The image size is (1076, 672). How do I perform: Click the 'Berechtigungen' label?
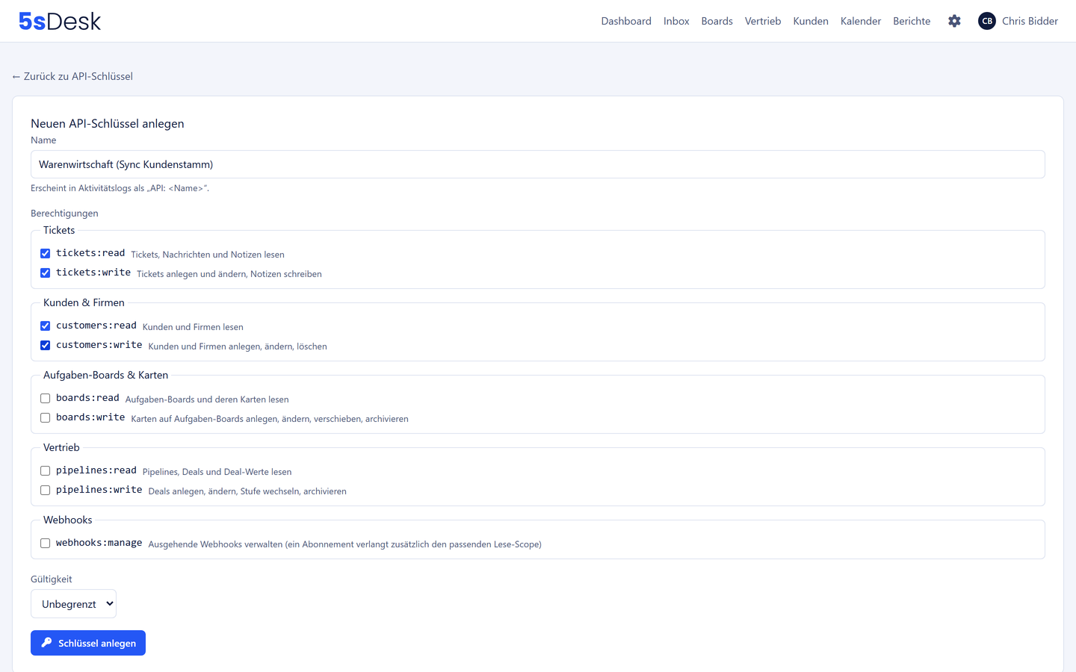(x=64, y=213)
